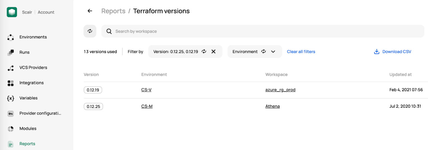
Task: Remove the Version filter with X
Action: [x=213, y=52]
